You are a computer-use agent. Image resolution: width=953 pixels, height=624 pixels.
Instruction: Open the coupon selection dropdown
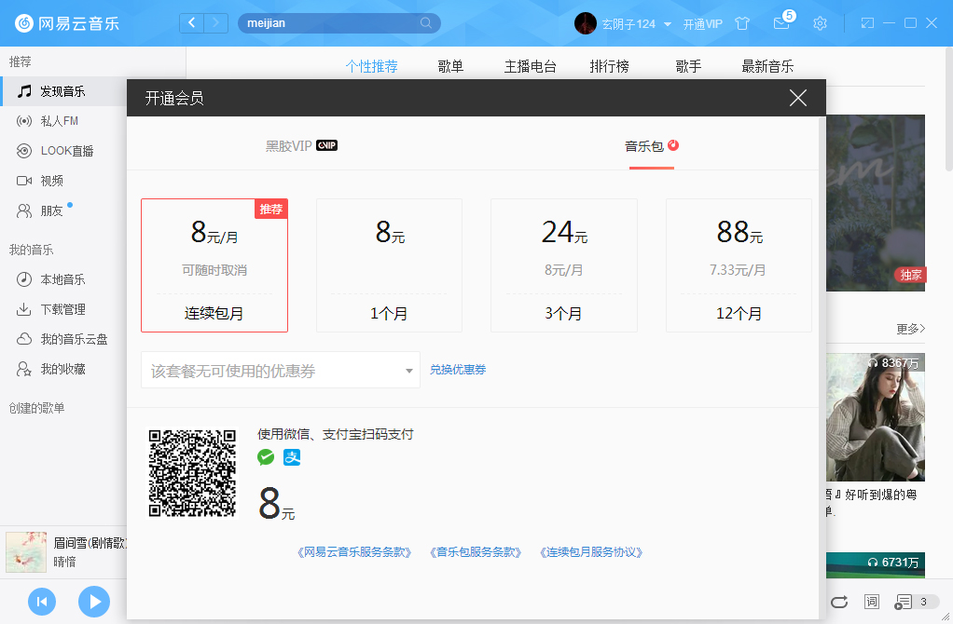279,370
